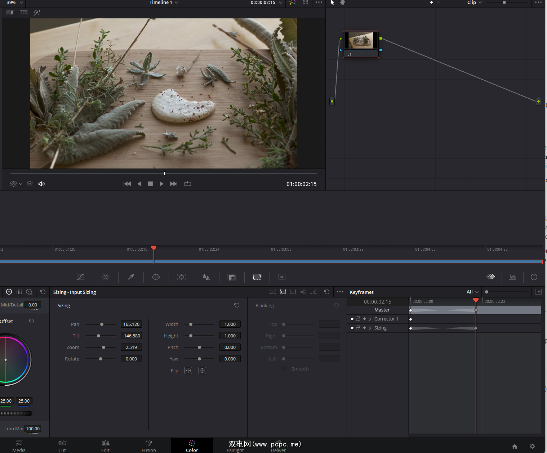The height and width of the screenshot is (453, 547).
Task: Open the Blur palette icon
Action: click(206, 277)
